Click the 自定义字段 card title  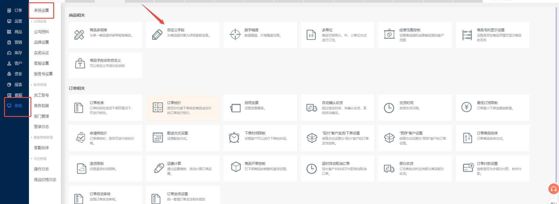click(176, 30)
